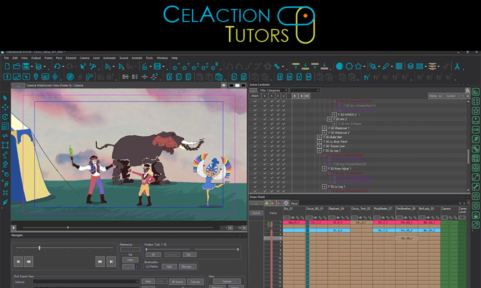Click the clapperboard icon in the toolbar
This screenshot has height=288, width=481.
point(144,66)
